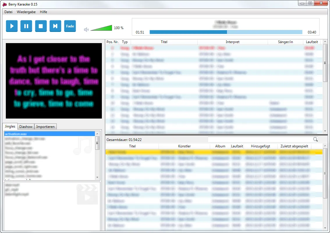The image size is (330, 233).
Task: Focus the library search field
Action: click(x=260, y=139)
